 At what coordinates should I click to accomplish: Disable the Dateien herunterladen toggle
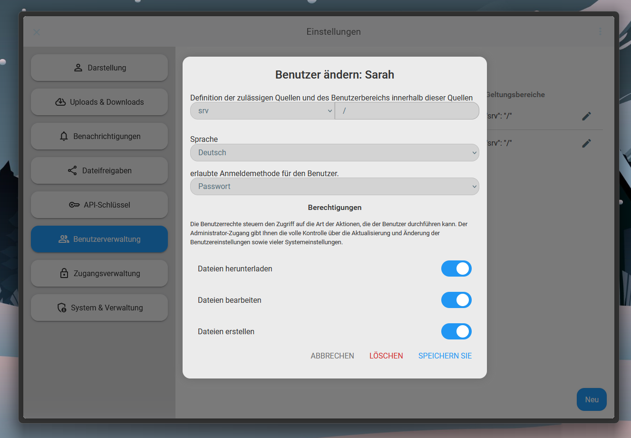[x=456, y=269]
